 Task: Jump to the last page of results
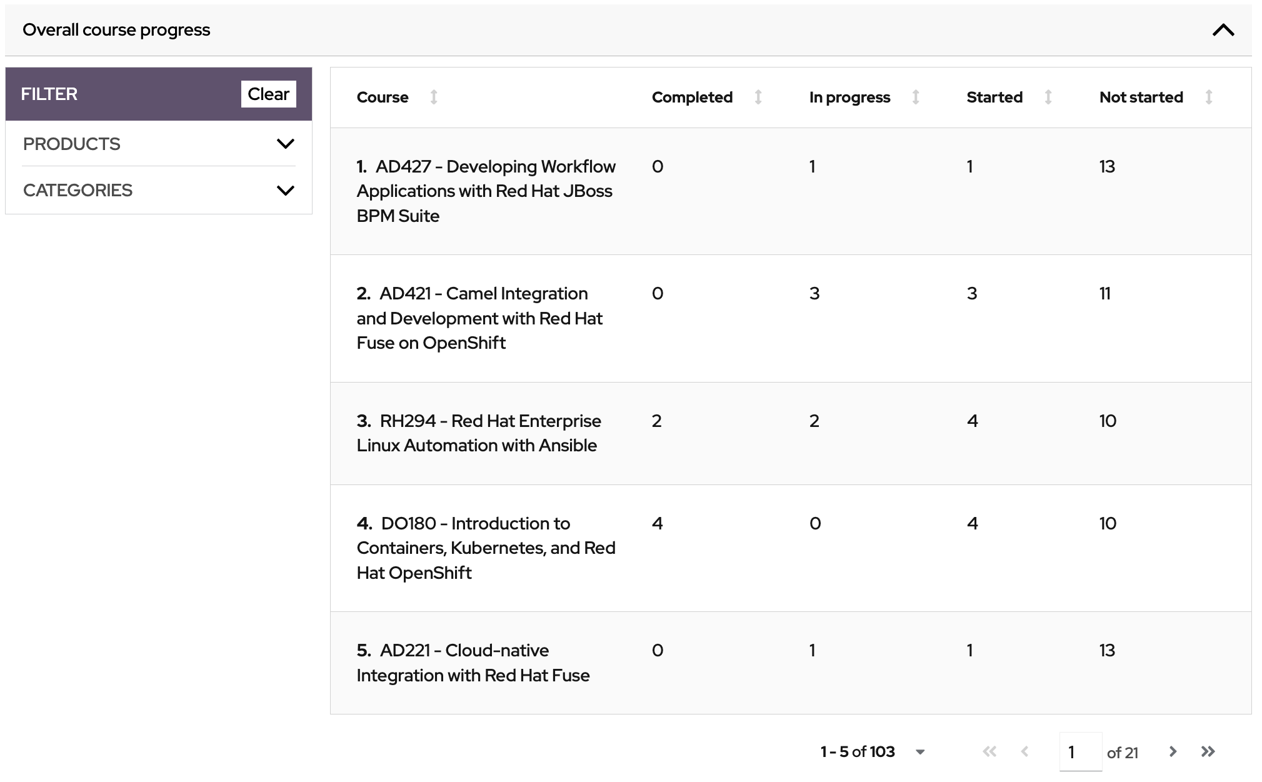coord(1208,751)
